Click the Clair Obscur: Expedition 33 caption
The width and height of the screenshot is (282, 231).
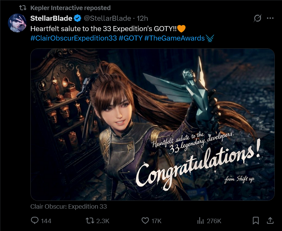[68, 206]
